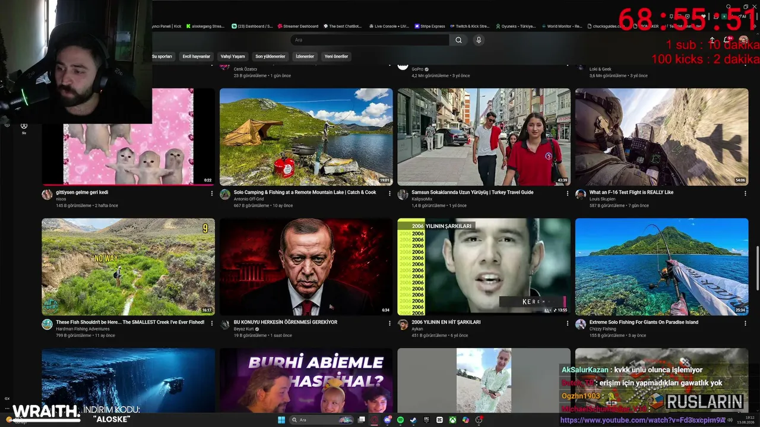Viewport: 760px width, 427px height.
Task: Open Extreme Solo Fishing For Giants title
Action: point(644,322)
